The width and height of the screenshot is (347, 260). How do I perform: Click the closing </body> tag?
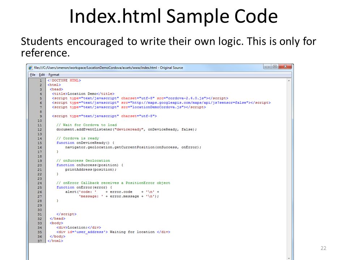(57, 237)
